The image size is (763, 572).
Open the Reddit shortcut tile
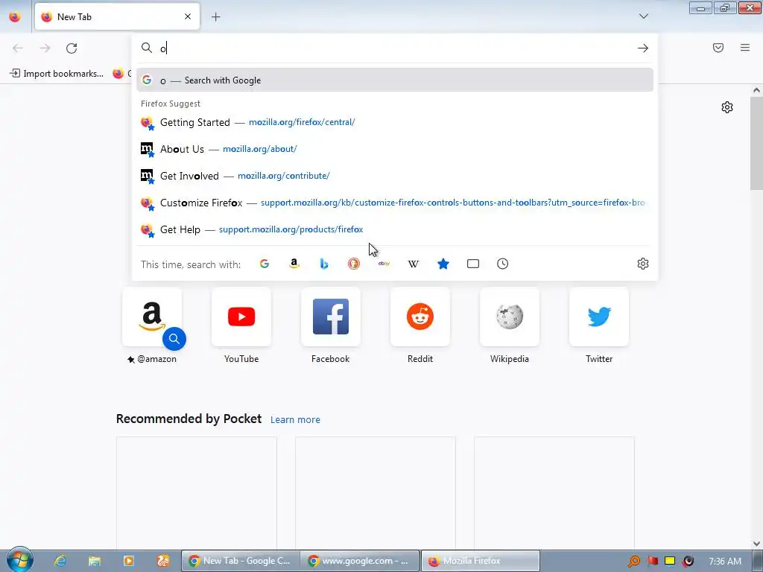tap(420, 317)
